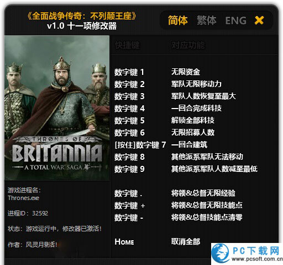Click the Thrones of Britannia cover art
The height and width of the screenshot is (265, 283).
tap(57, 108)
